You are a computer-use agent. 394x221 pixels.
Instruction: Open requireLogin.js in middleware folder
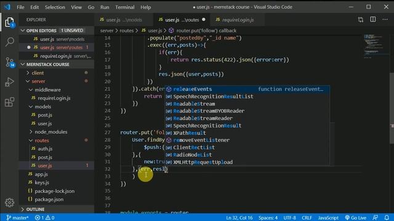click(57, 98)
